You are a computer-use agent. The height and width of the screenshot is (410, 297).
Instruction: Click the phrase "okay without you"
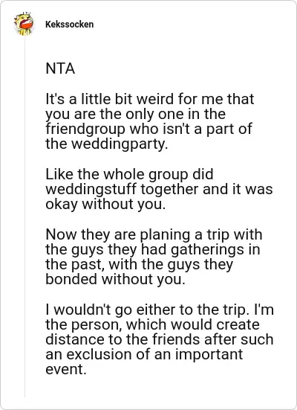pos(105,204)
